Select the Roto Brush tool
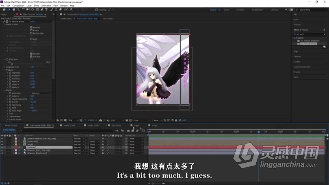The image size is (329, 185). pyautogui.click(x=66, y=10)
